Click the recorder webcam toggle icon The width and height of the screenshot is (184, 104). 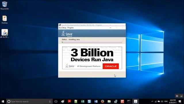click(181, 96)
